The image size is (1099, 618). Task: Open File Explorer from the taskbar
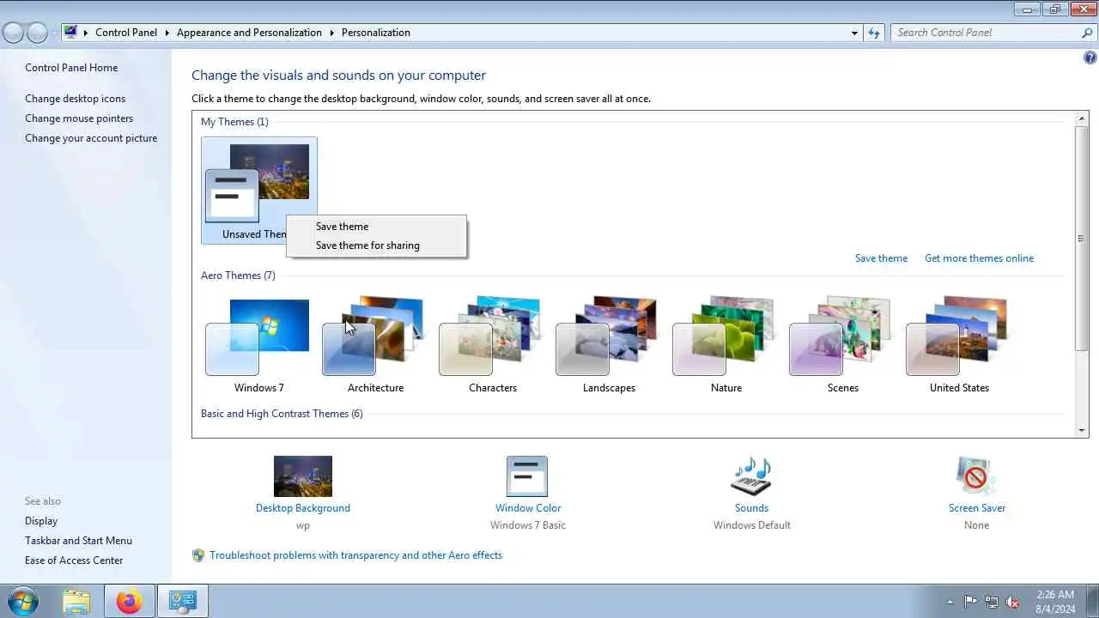coord(76,602)
